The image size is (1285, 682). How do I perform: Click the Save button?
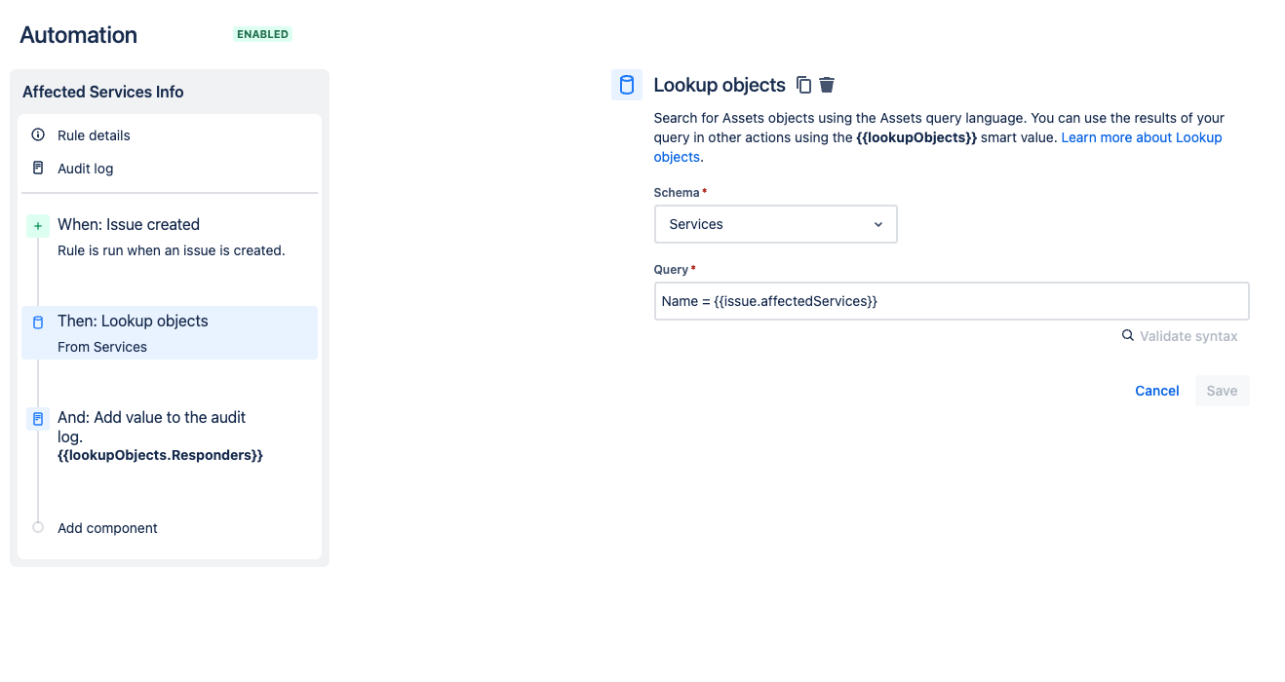tap(1222, 391)
